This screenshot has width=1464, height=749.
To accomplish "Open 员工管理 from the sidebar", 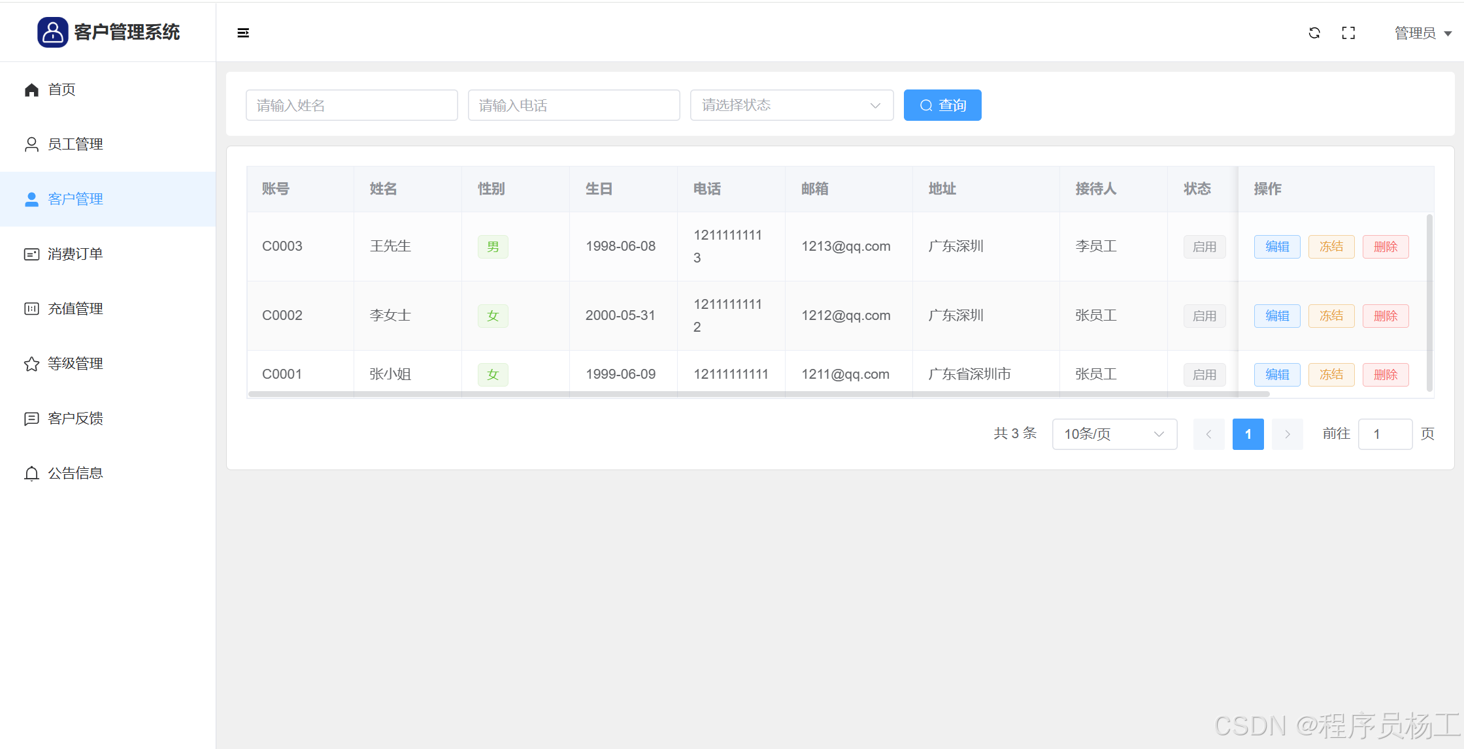I will click(x=75, y=144).
